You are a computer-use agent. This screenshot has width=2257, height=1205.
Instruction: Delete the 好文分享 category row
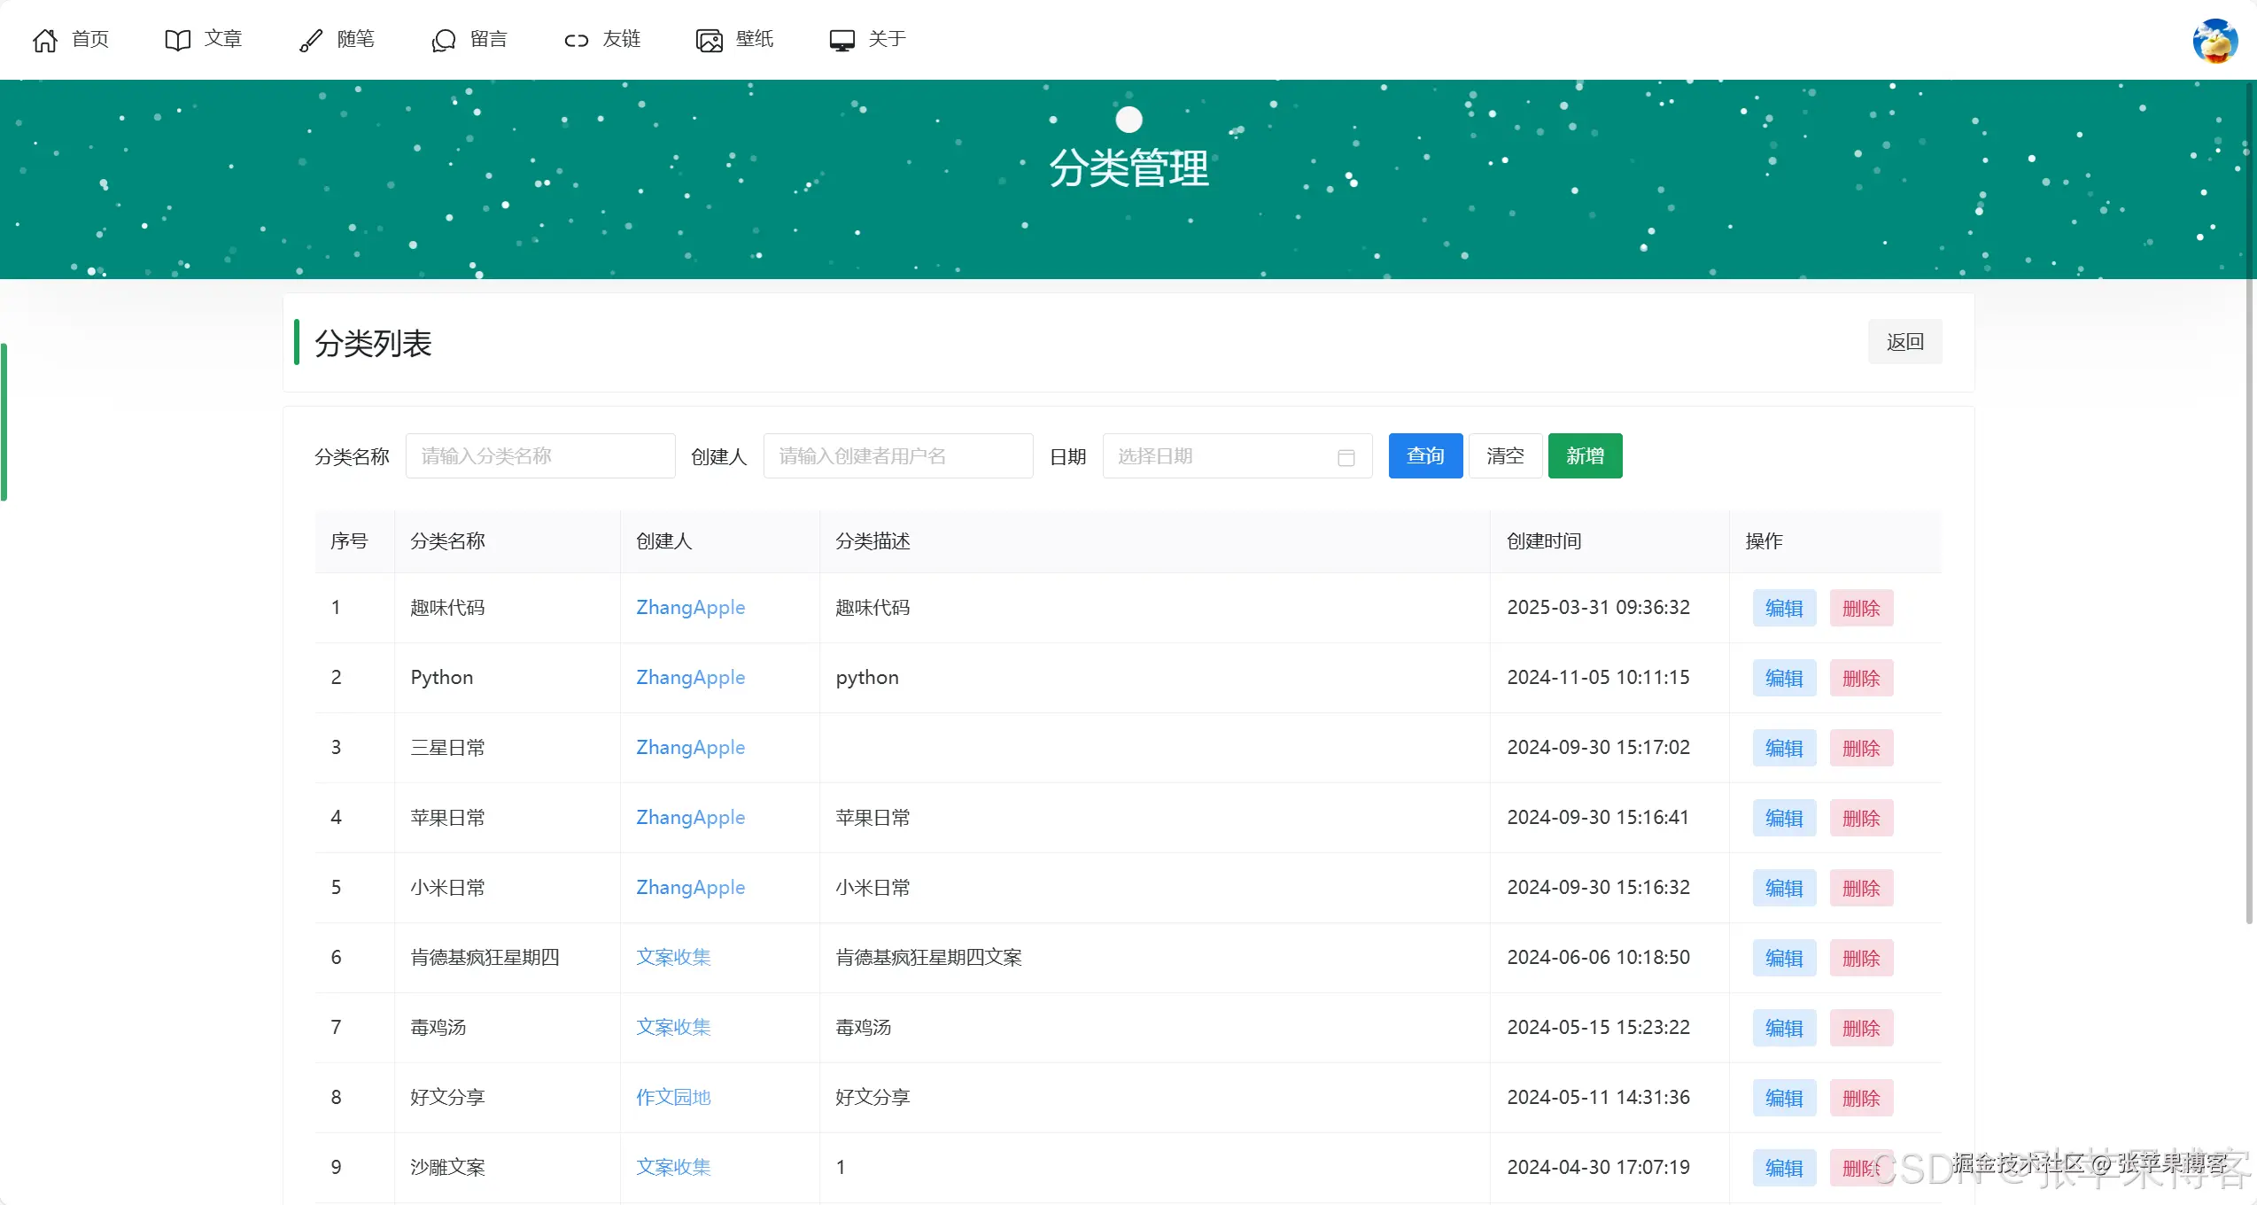(1862, 1099)
